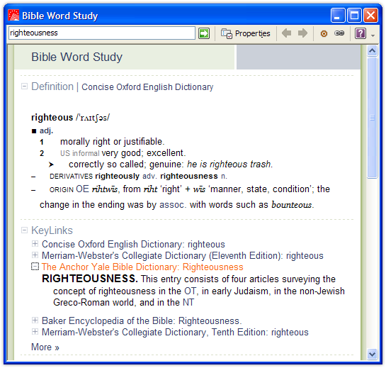386x368 pixels.
Task: Click the 'assoc.' abbreviation in origin
Action: click(172, 205)
